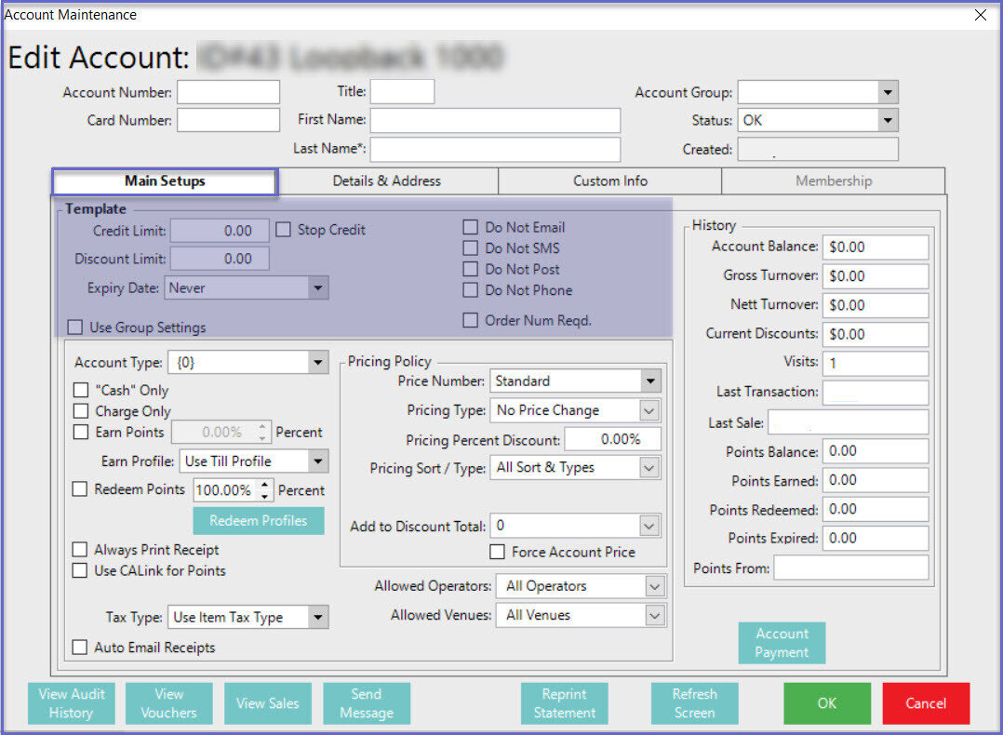Image resolution: width=1003 pixels, height=735 pixels.
Task: Increase Redeem Points percent with up arrow
Action: click(265, 485)
